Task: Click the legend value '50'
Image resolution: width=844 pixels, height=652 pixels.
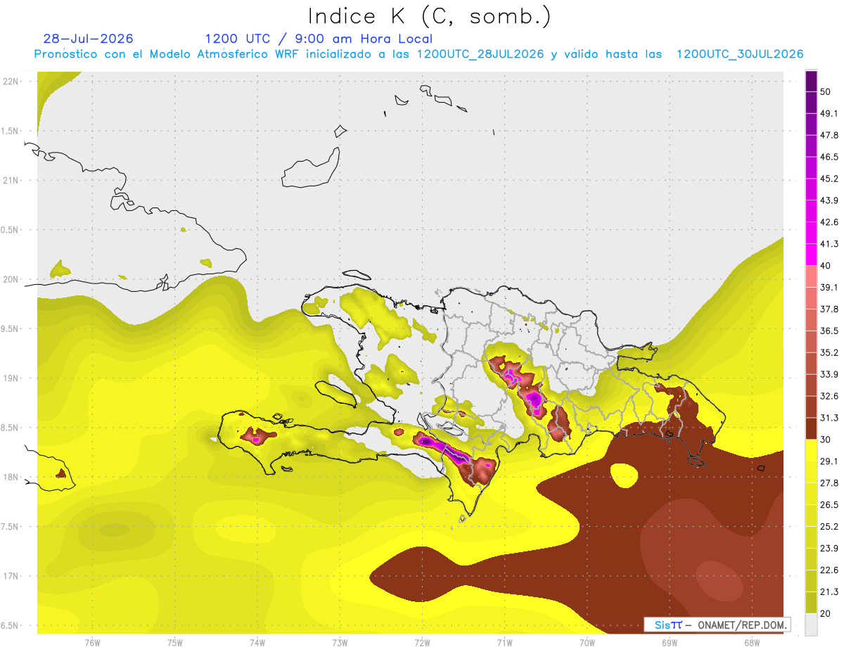Action: click(826, 91)
